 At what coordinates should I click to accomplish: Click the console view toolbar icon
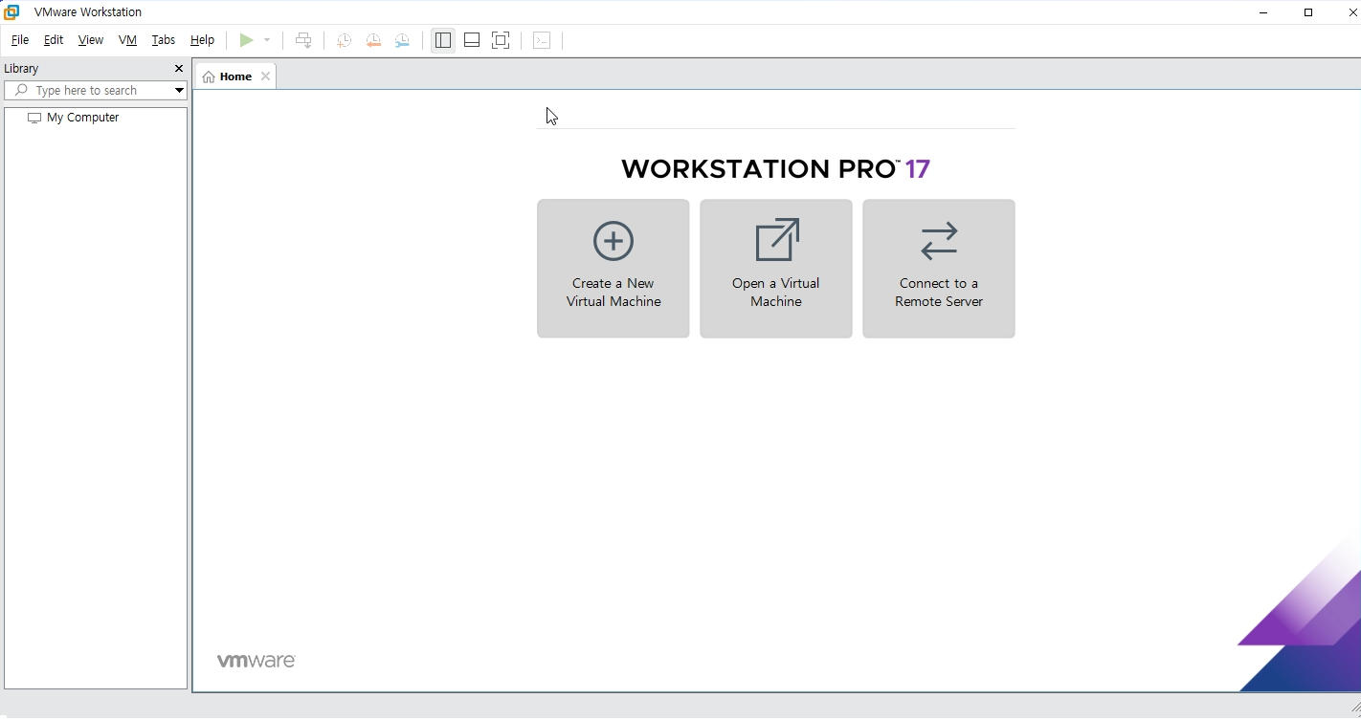pos(542,40)
